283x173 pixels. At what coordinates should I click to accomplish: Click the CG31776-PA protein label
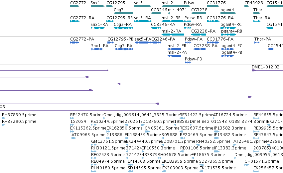click(x=220, y=39)
